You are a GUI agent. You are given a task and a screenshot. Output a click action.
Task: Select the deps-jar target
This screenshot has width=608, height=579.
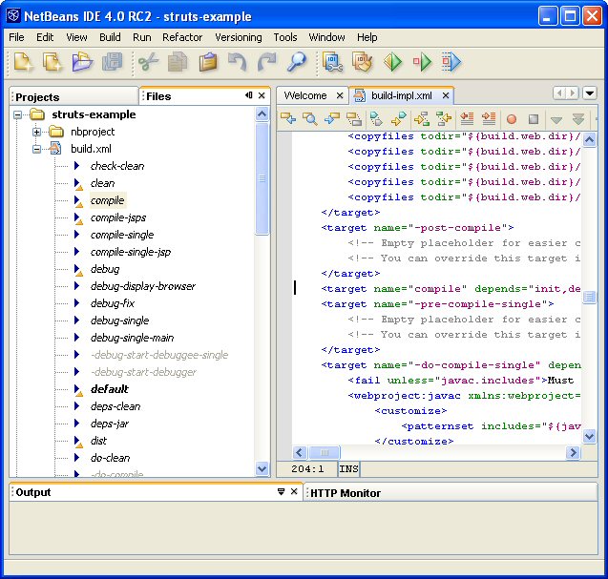pos(110,424)
